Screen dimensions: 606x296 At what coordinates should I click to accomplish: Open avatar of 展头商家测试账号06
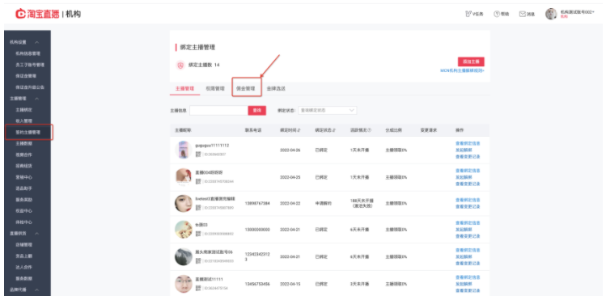coord(183,256)
